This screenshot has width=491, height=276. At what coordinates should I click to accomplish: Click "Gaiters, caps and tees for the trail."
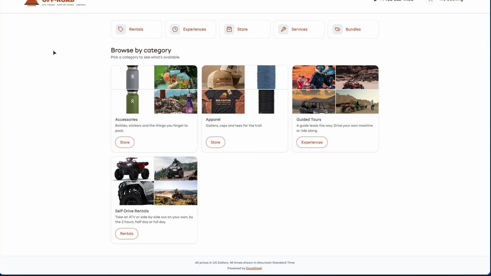(234, 126)
